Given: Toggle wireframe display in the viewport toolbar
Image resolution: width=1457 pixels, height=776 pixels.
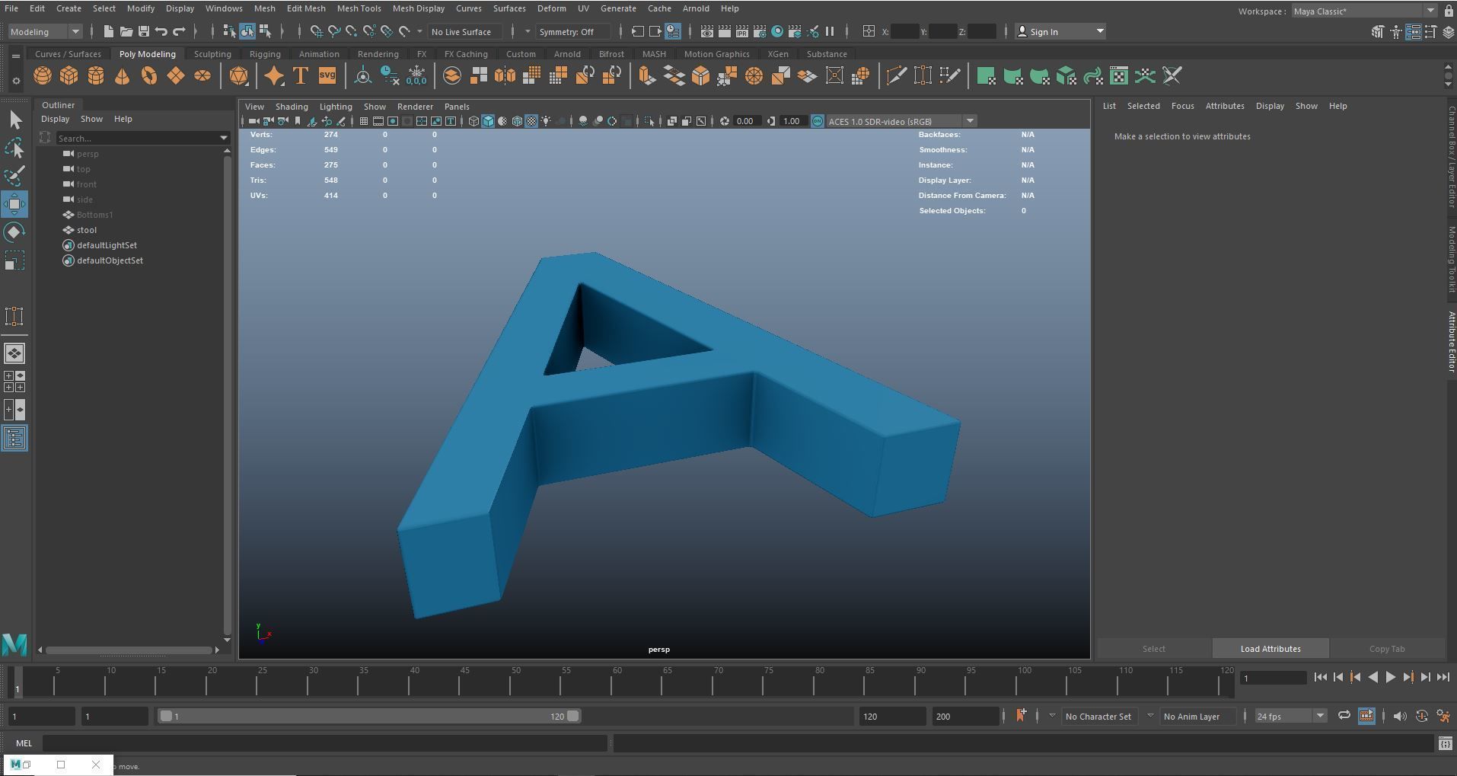Looking at the screenshot, I should 473,121.
